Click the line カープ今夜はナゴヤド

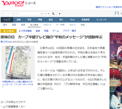[13, 102]
